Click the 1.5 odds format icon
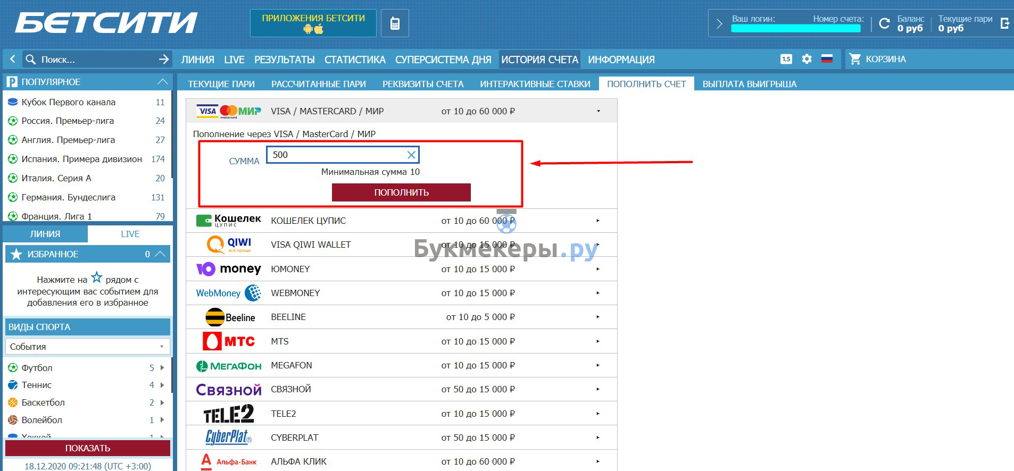The image size is (1014, 471). (x=786, y=59)
